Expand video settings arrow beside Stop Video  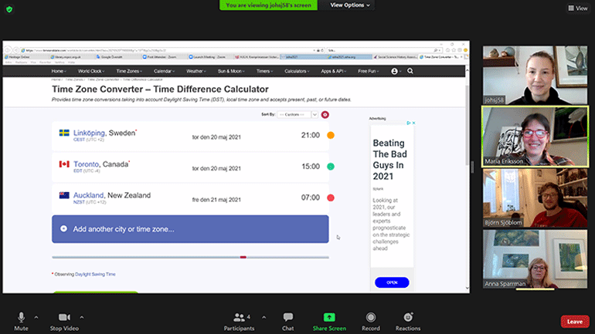(82, 317)
